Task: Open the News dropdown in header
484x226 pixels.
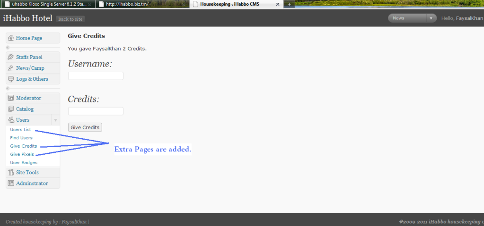Action: (x=431, y=18)
